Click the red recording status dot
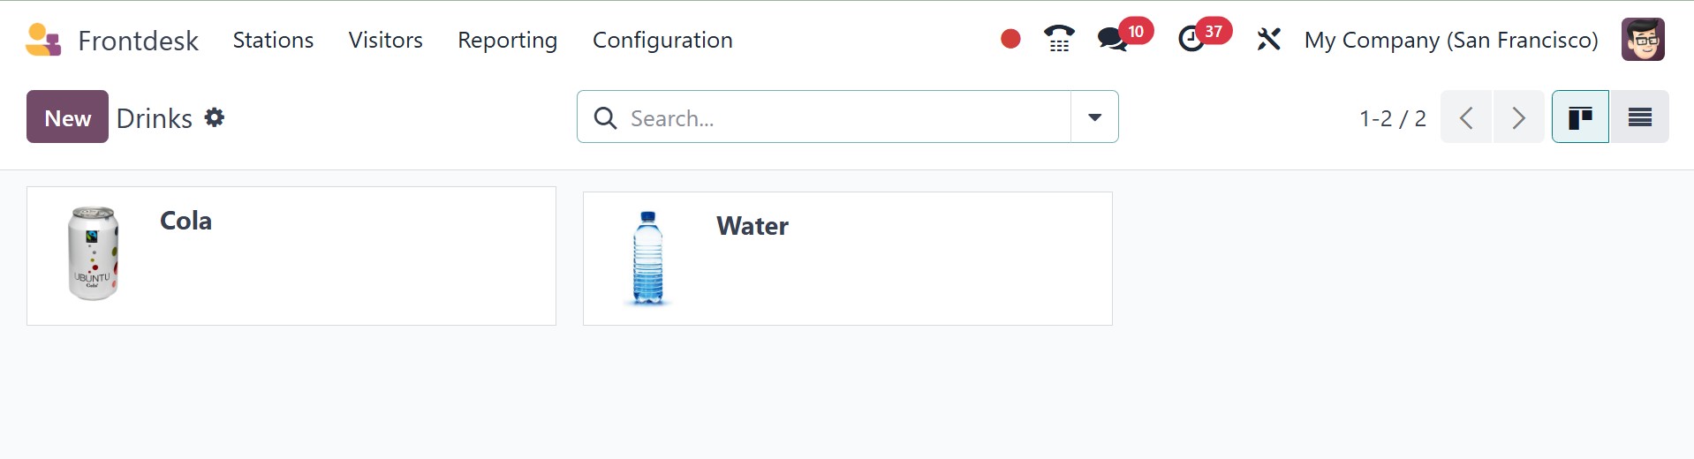This screenshot has height=459, width=1694. click(x=1010, y=39)
